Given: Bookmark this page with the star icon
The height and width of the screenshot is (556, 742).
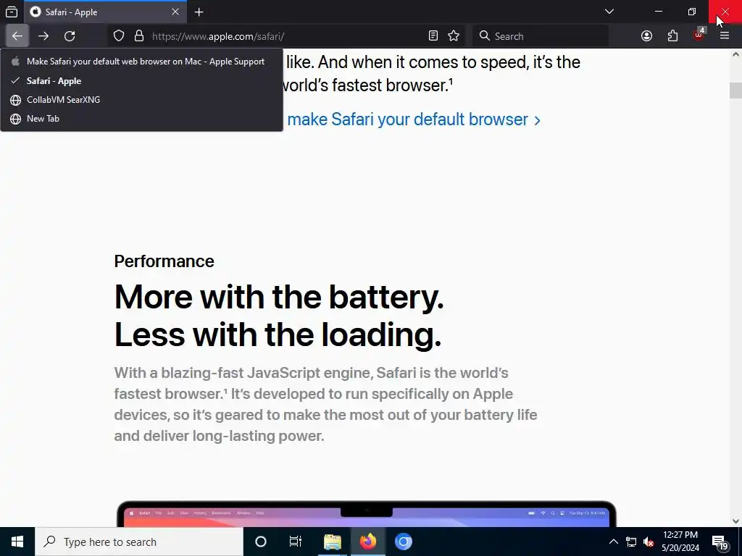Looking at the screenshot, I should [x=454, y=36].
